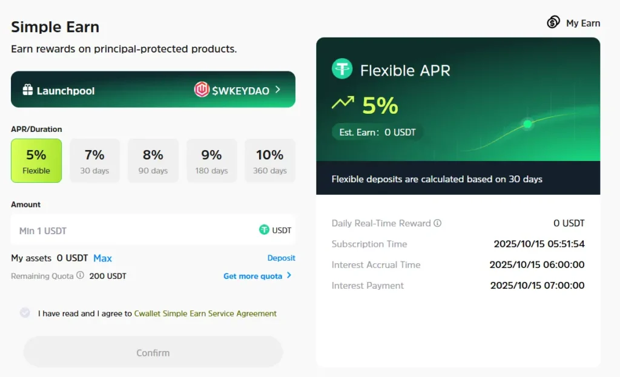Click the Max link next to assets

(102, 258)
